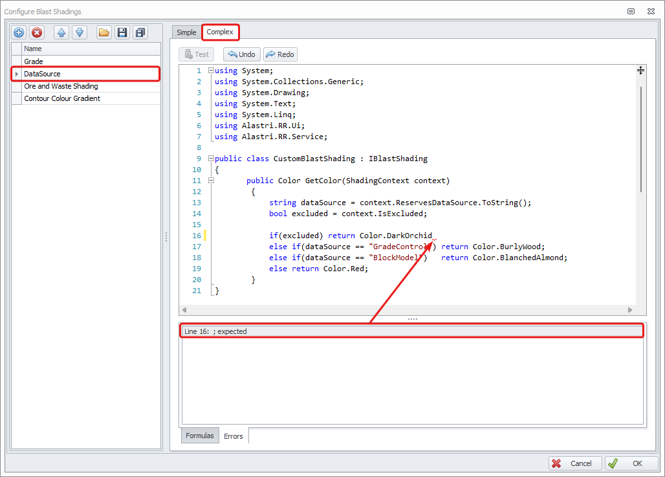Switch to the Simple tab
Viewport: 665px width, 477px height.
pos(186,32)
